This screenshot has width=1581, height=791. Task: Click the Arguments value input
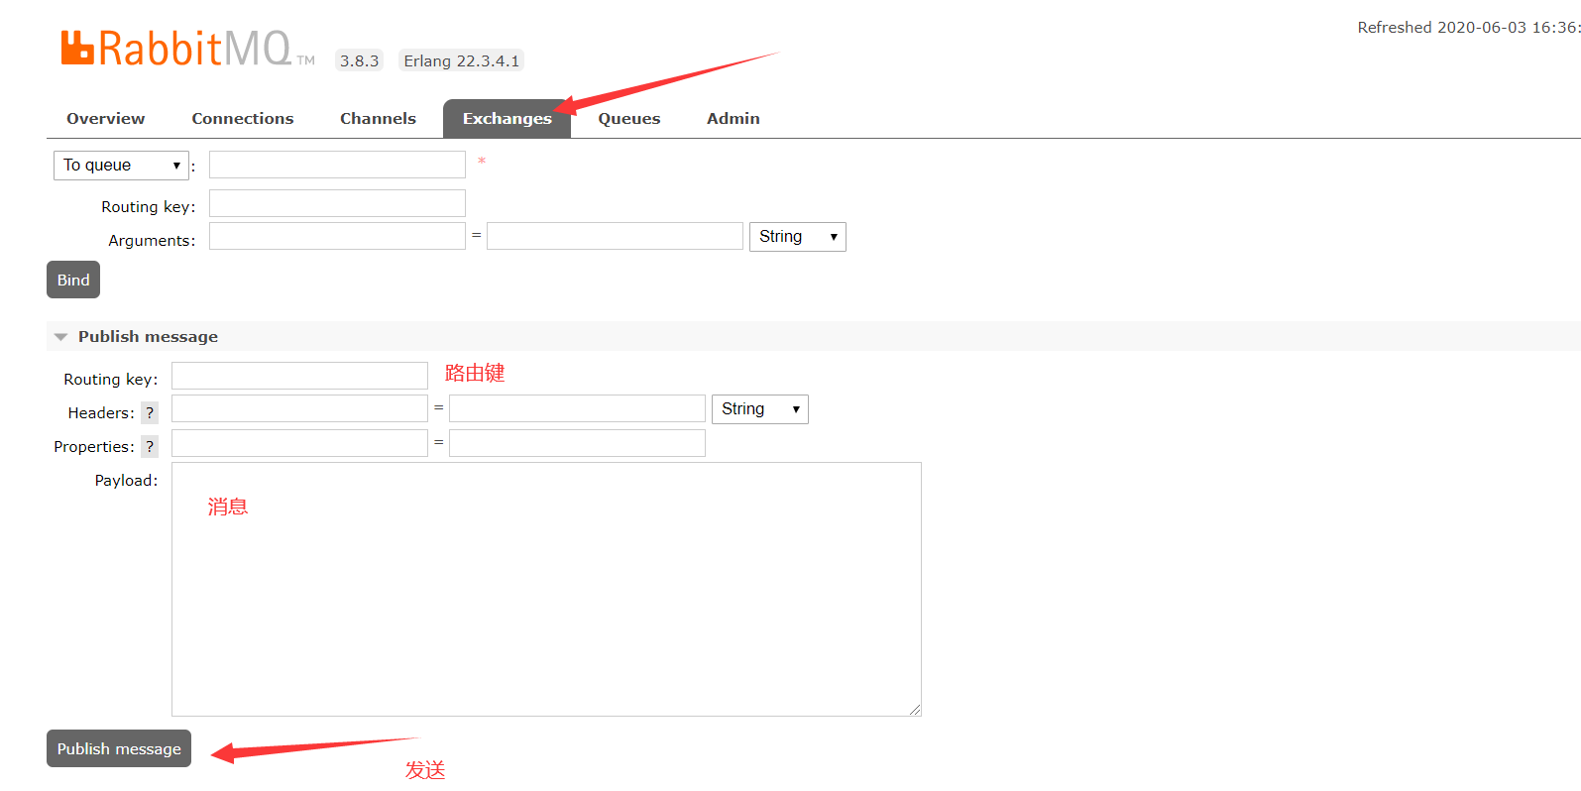(x=615, y=236)
